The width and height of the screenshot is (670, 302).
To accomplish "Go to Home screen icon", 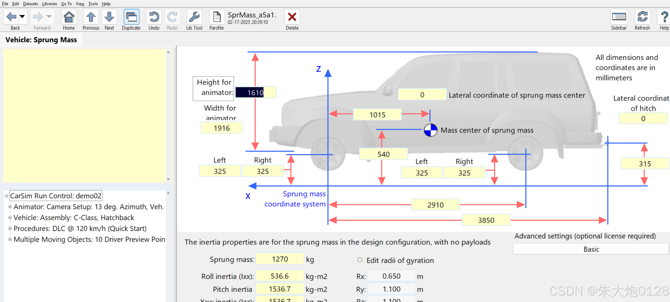I will [x=69, y=17].
